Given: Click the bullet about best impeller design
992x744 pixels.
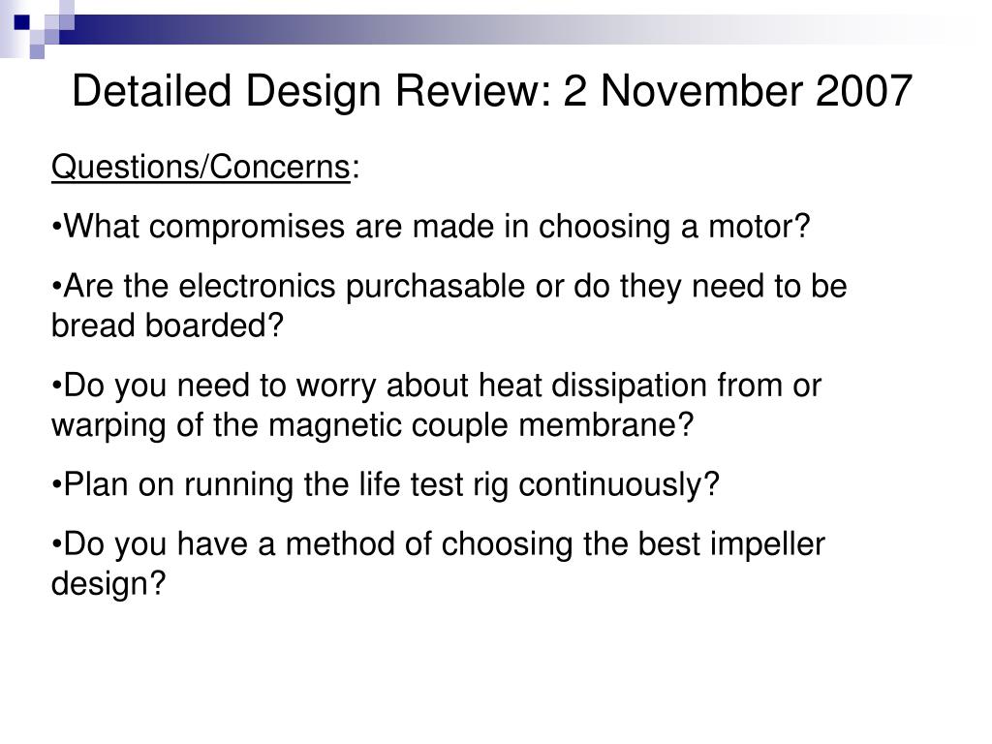Looking at the screenshot, I should [438, 564].
